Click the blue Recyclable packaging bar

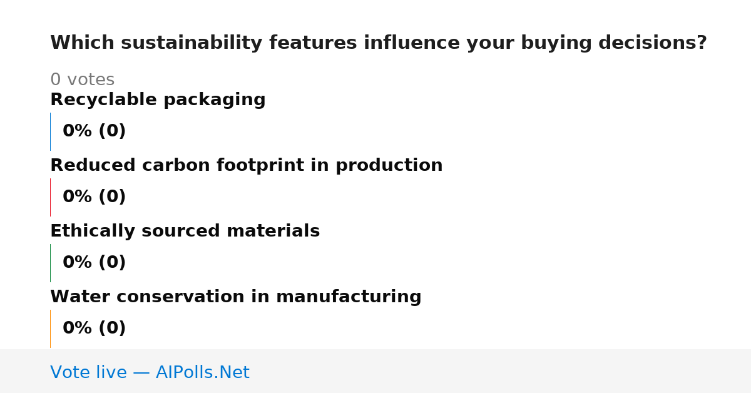tap(50, 131)
